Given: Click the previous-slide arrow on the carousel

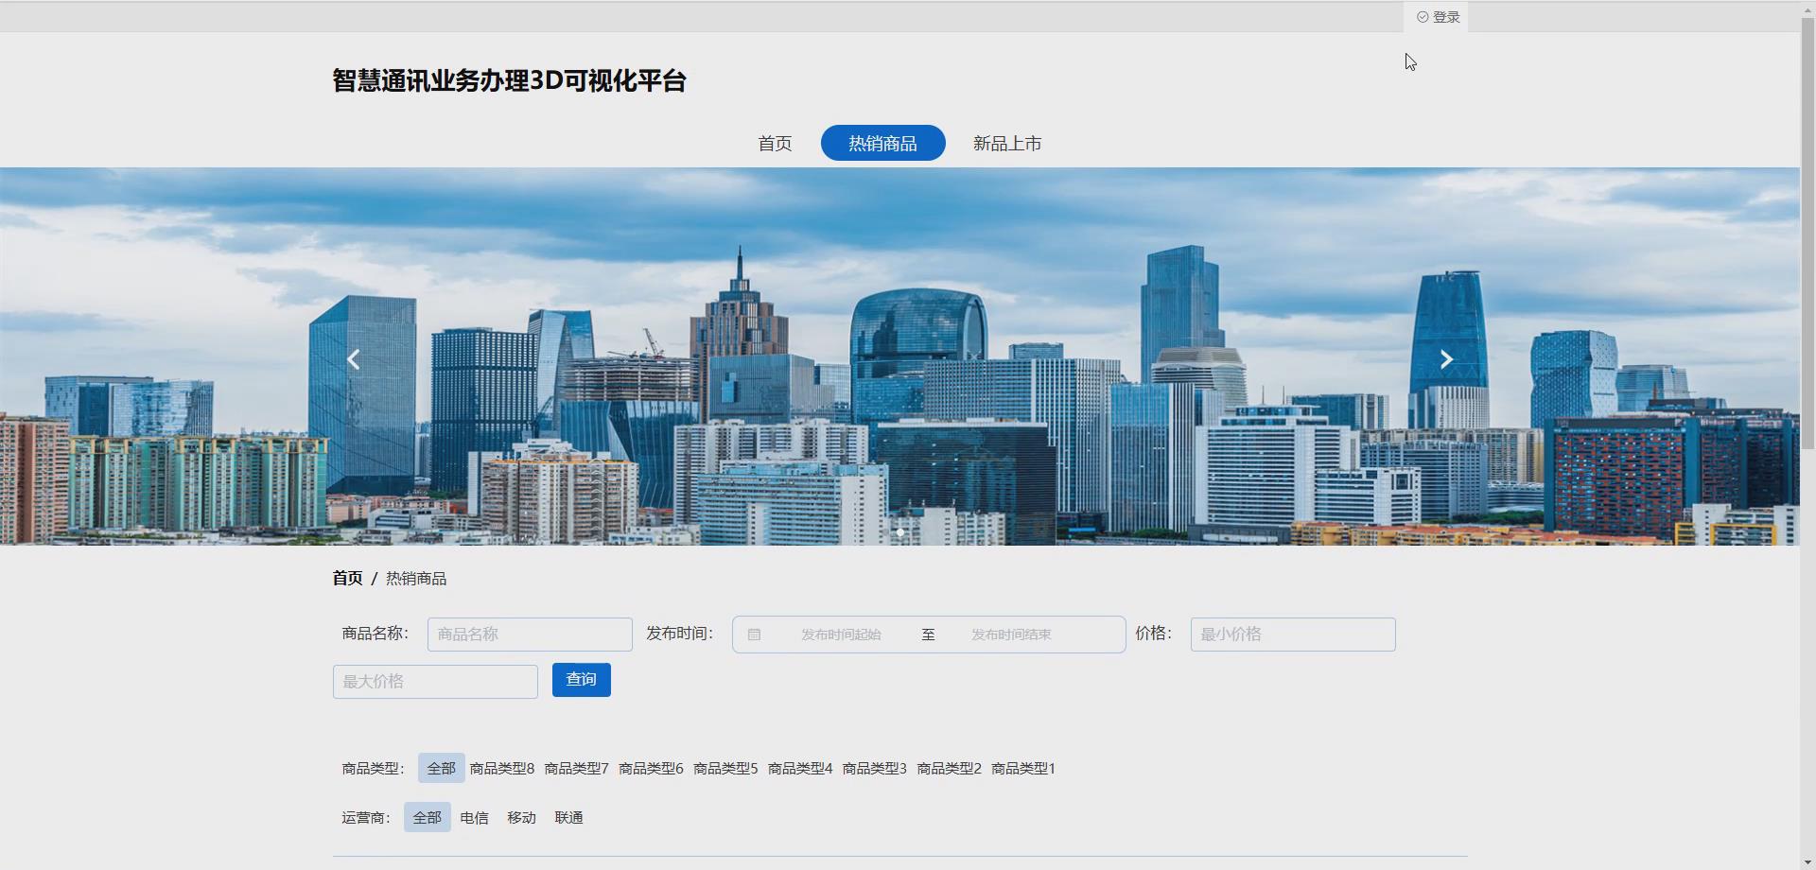Looking at the screenshot, I should (354, 359).
